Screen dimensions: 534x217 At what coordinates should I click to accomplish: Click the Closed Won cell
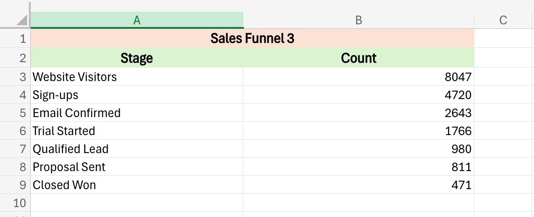click(136, 185)
